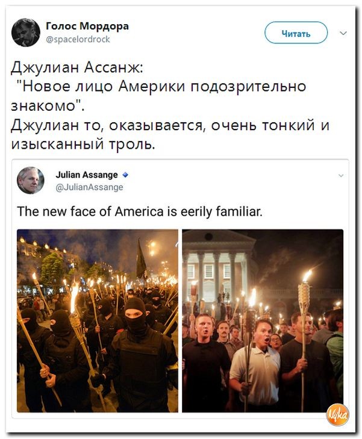Open the left masked torch march photo
Image resolution: width=362 pixels, height=439 pixels.
click(x=98, y=320)
